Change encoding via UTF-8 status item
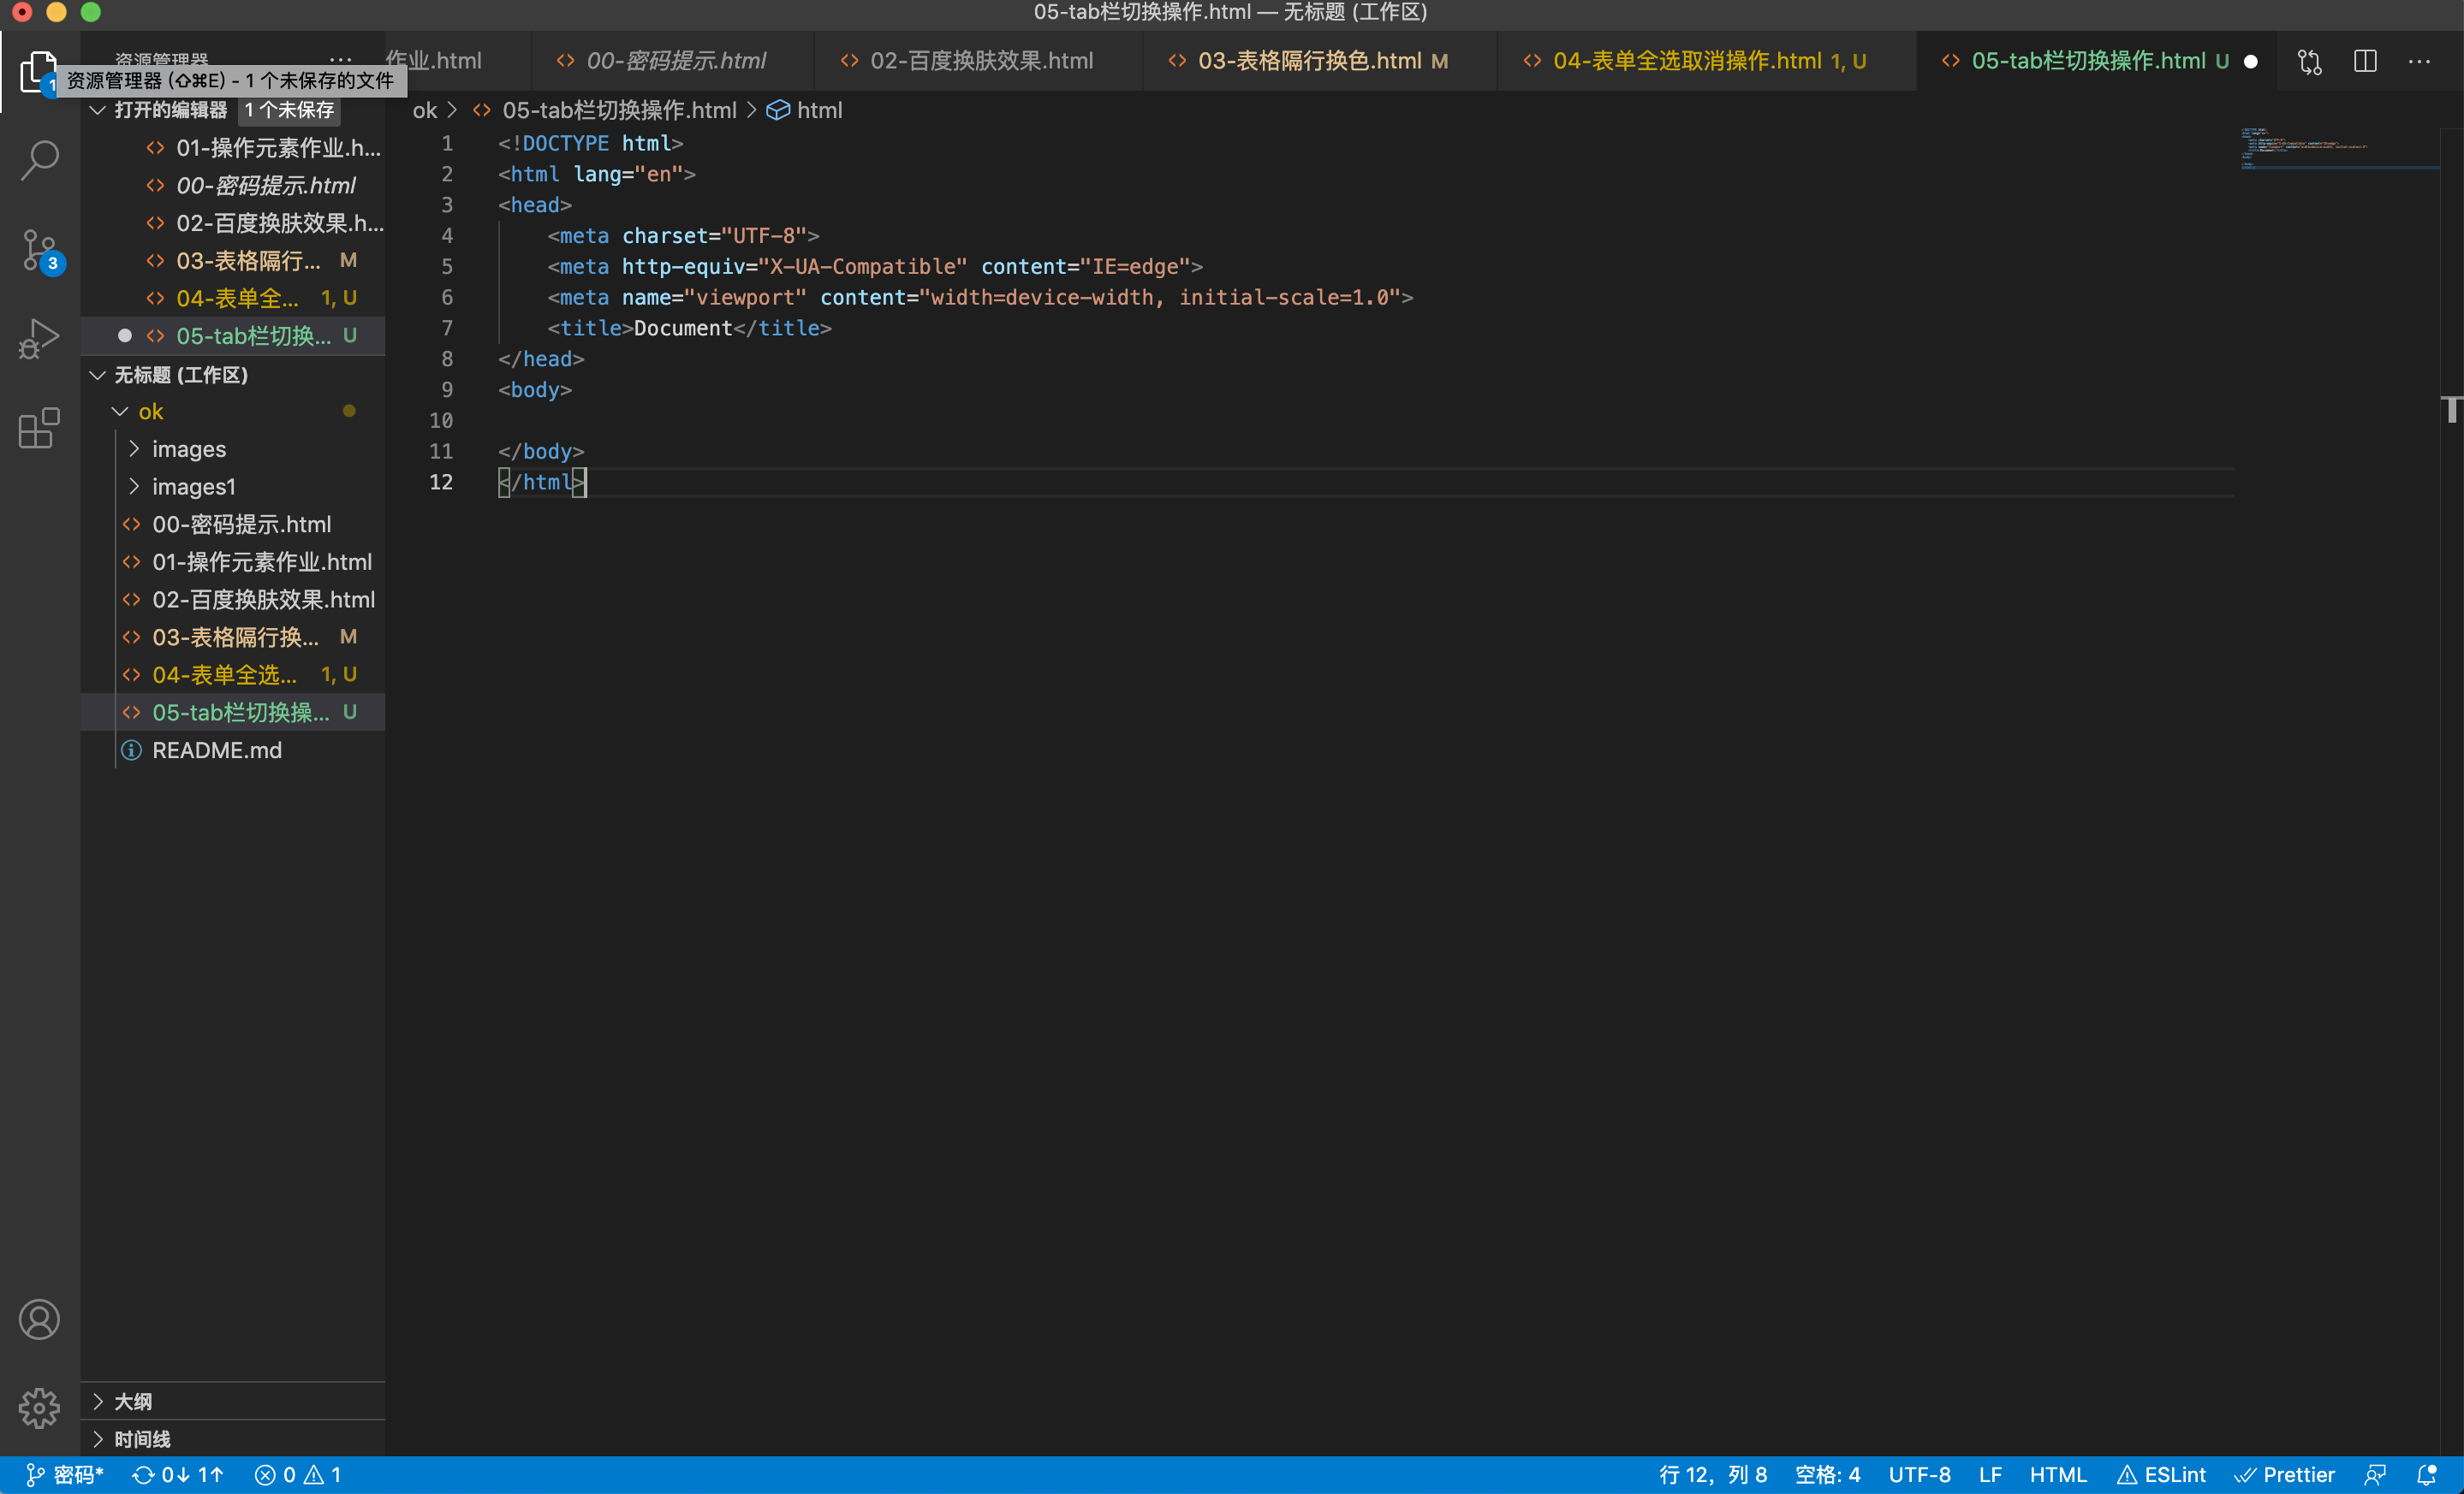The image size is (2464, 1494). [x=1919, y=1475]
